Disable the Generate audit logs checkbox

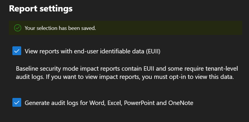17,103
